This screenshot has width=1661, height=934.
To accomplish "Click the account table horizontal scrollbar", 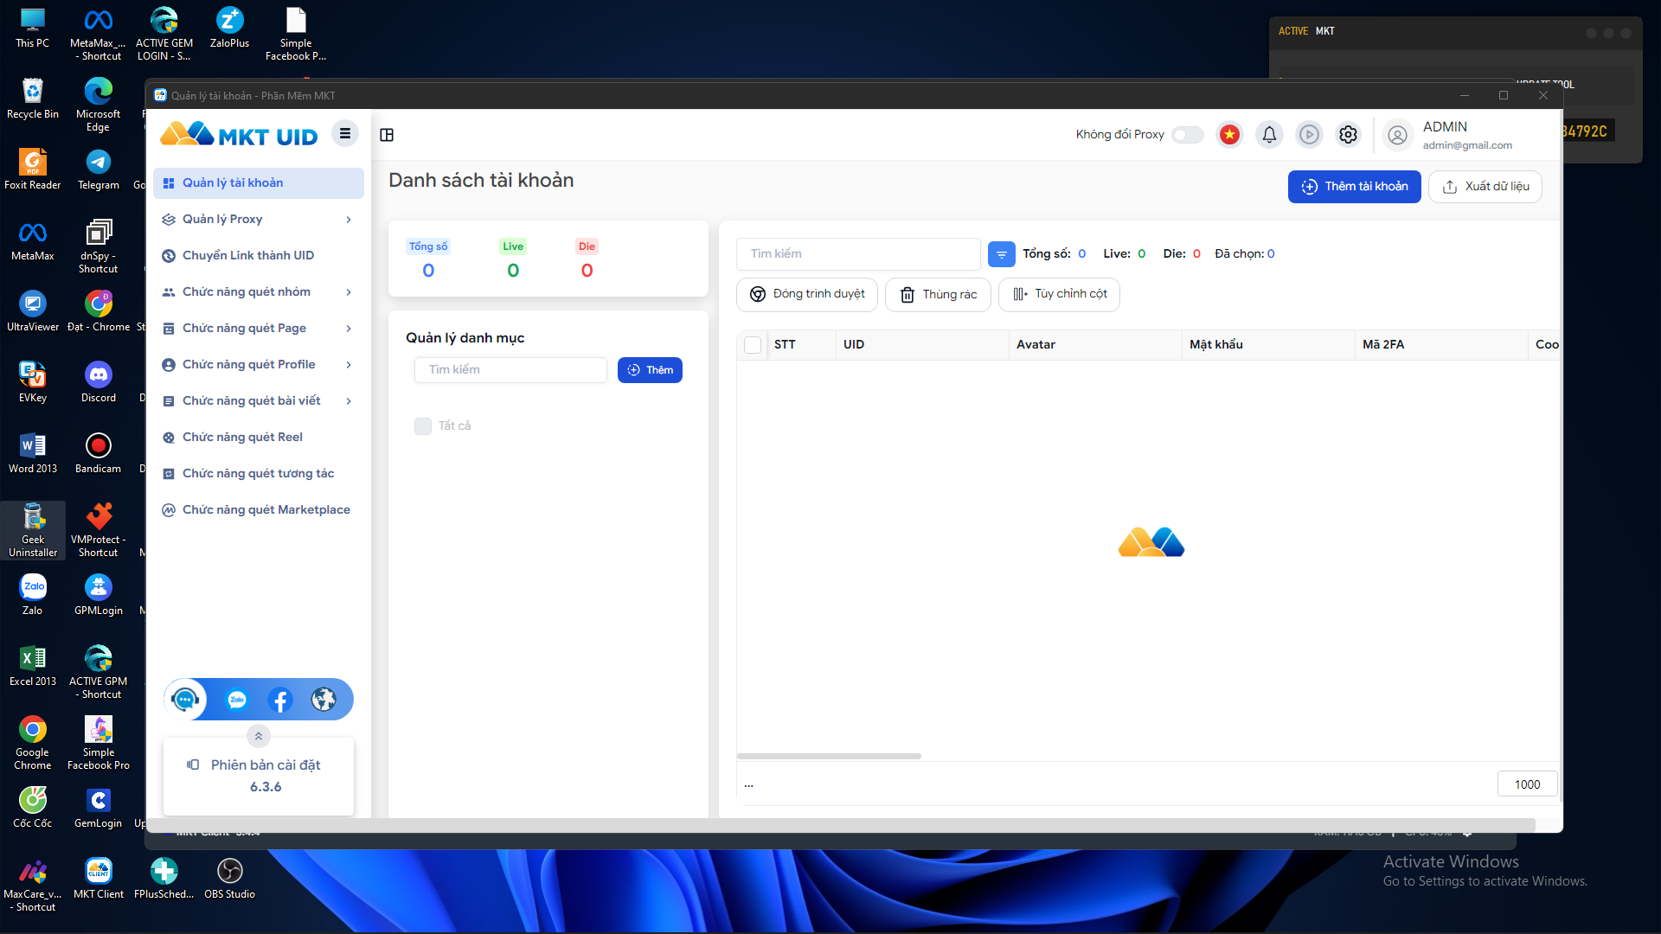I will [829, 757].
